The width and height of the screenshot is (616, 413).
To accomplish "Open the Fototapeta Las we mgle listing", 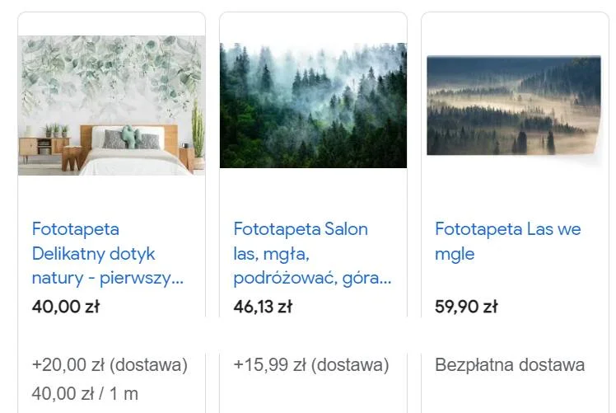I will [507, 241].
